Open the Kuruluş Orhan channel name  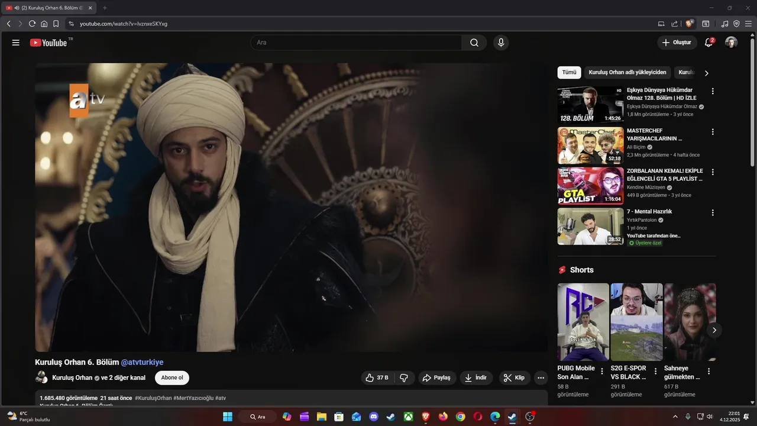click(x=72, y=377)
